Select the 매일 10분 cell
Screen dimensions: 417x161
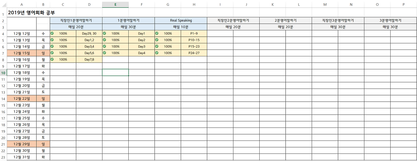pos(181,27)
